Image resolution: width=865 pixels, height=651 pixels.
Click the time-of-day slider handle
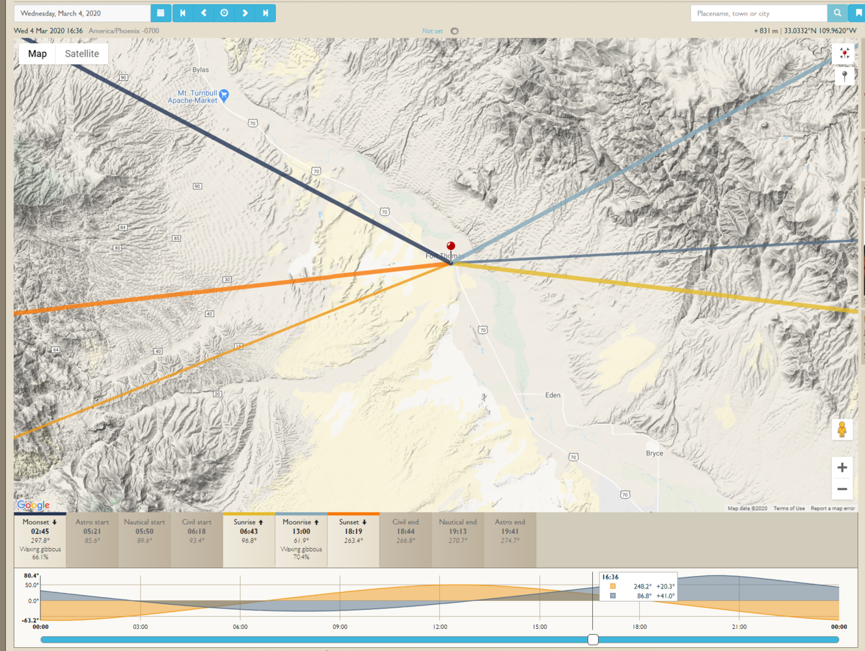pyautogui.click(x=593, y=639)
